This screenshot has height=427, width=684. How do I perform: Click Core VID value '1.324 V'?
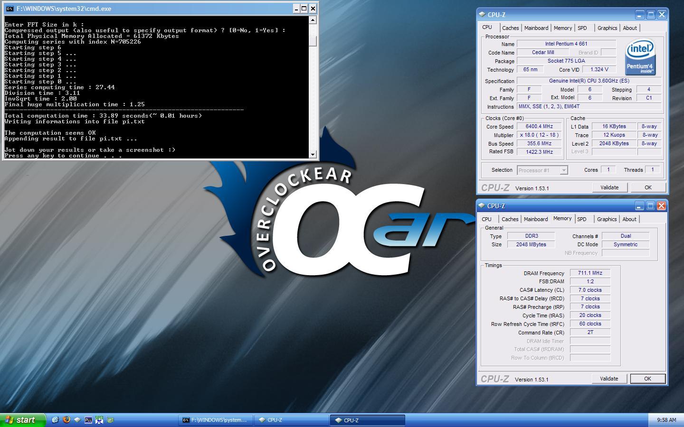click(599, 69)
